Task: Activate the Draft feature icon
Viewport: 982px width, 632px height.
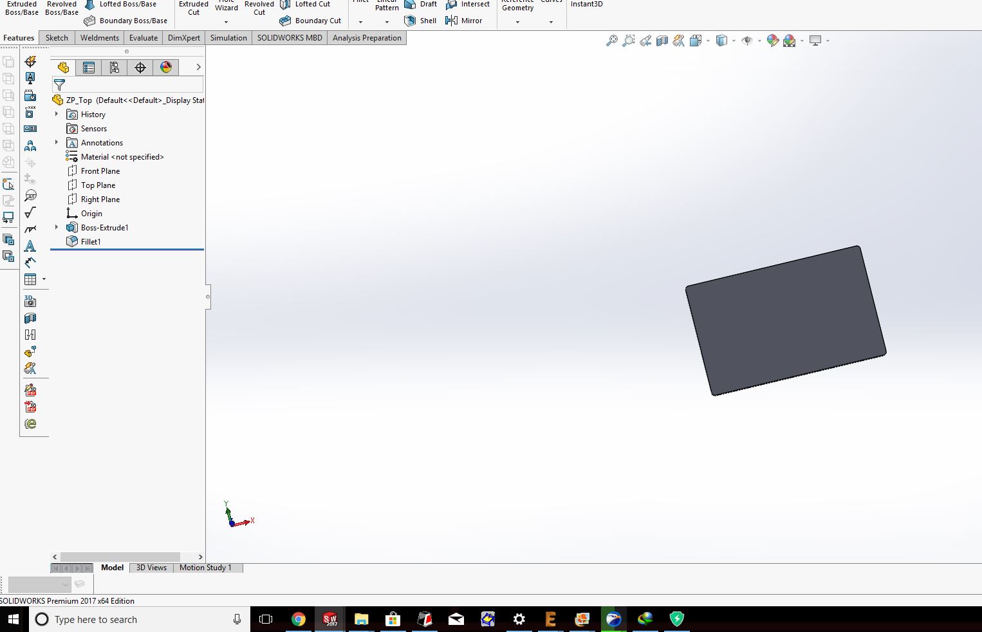Action: pos(410,5)
